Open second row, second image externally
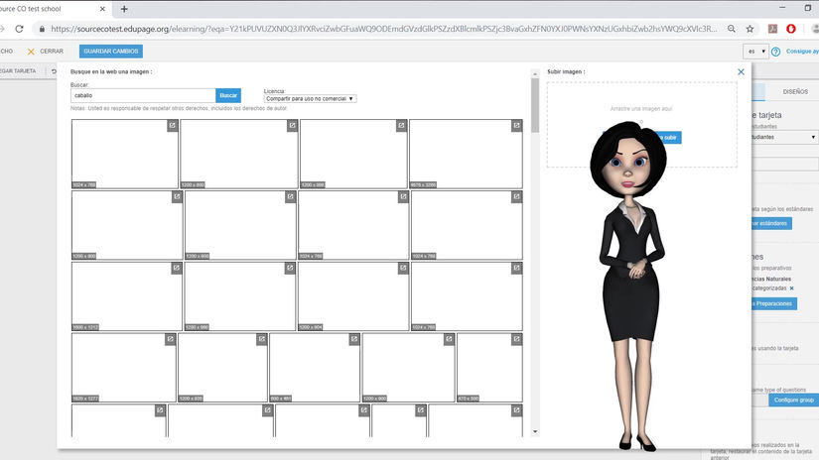 coord(291,196)
